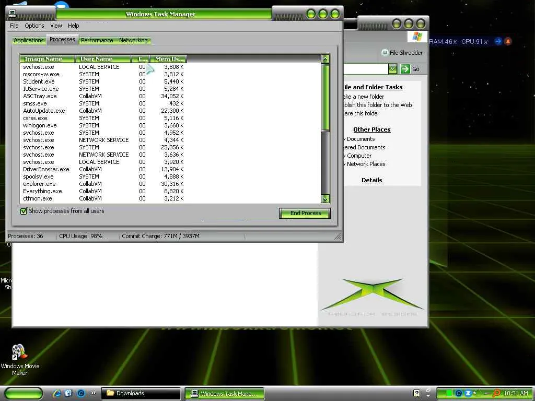Viewport: 535px width, 401px height.
Task: Click the Task Manager title bar computer icon
Action: (x=13, y=13)
